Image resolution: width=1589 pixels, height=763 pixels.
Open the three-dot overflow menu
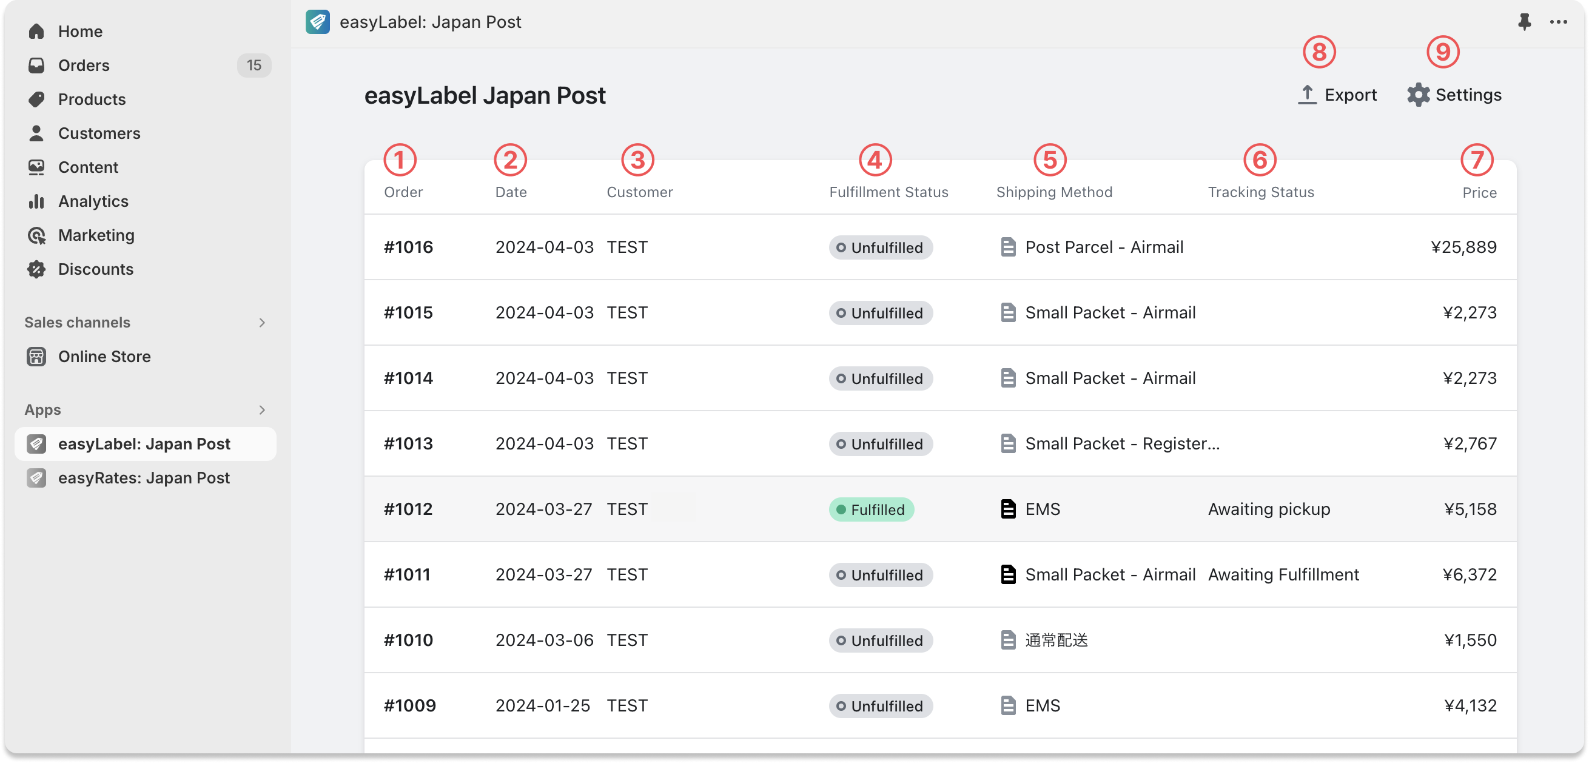coord(1559,22)
